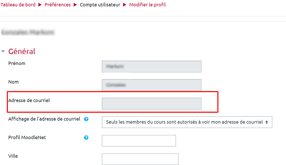Click the Affichage de l'adresse de courriel label

(x=44, y=119)
